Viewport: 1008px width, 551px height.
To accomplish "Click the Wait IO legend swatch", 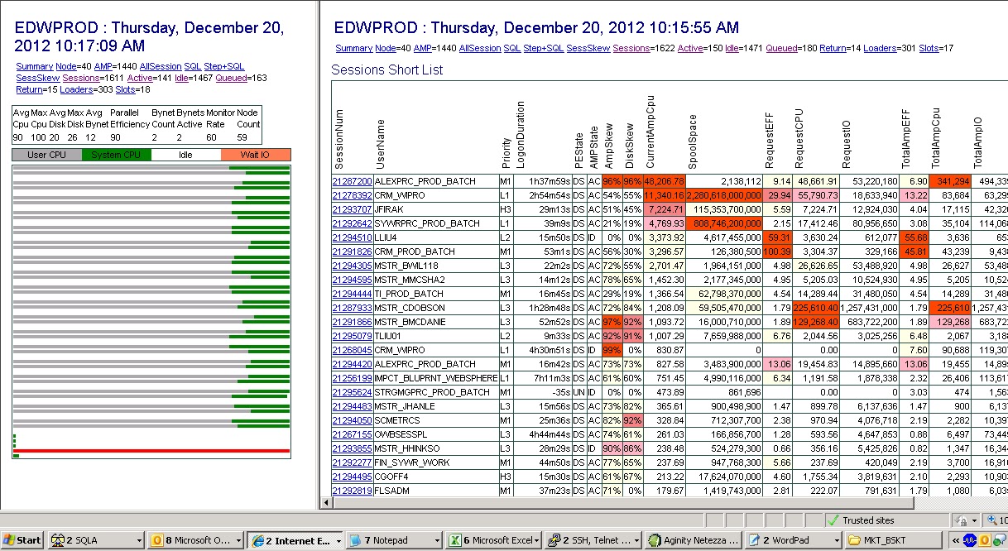I will click(x=256, y=155).
